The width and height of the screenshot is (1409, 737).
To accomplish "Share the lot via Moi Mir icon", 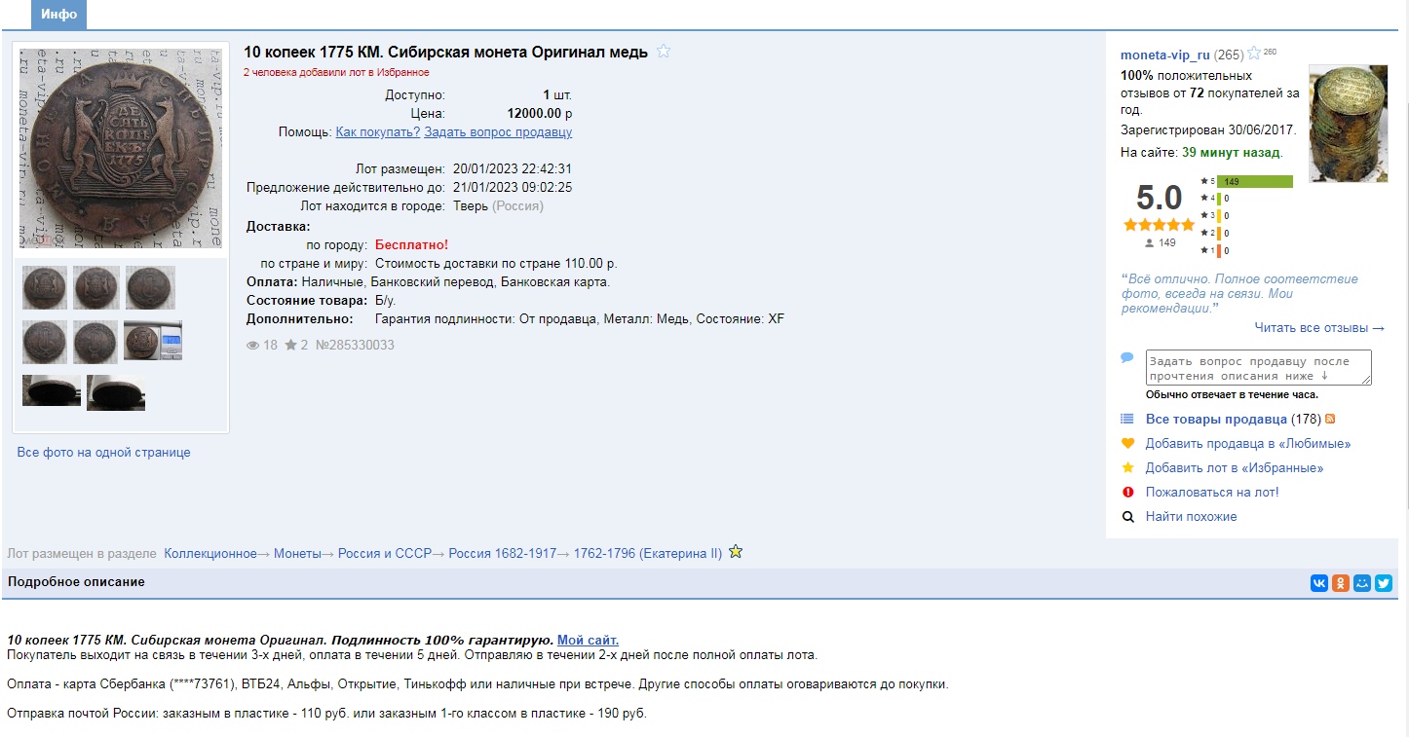I will [1362, 583].
